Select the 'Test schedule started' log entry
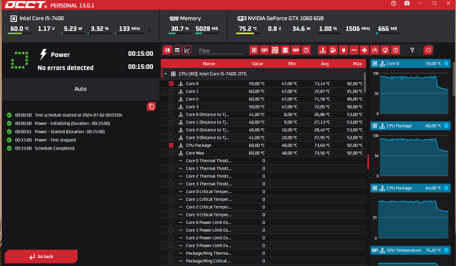Viewport: 456px width, 266px height. click(x=78, y=115)
